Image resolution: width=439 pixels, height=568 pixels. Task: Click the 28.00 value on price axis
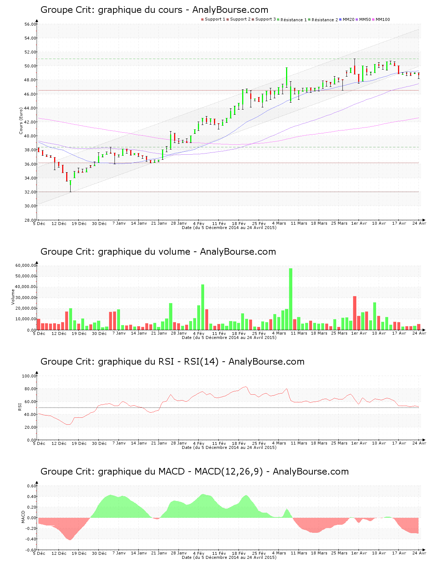30,220
